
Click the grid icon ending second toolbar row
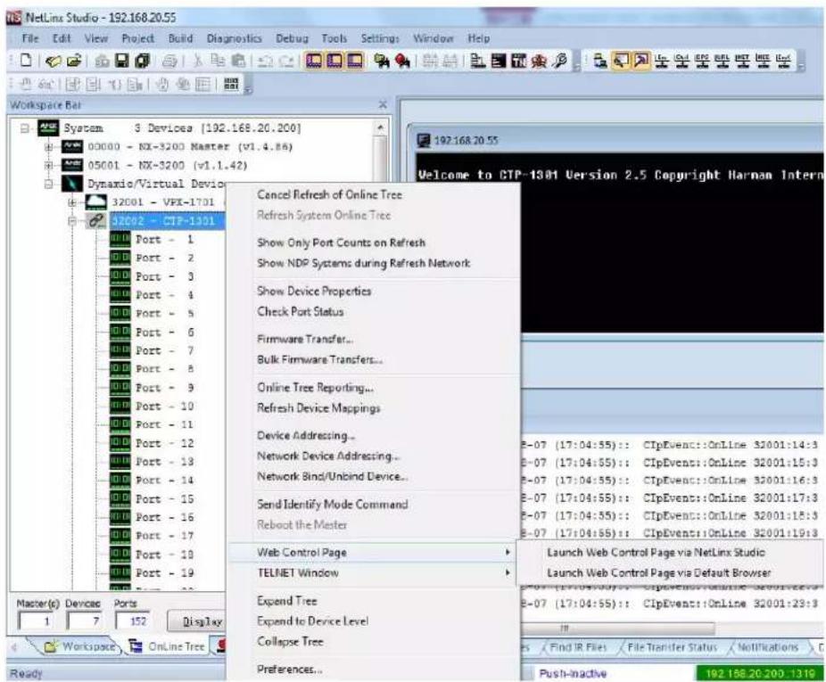pos(231,84)
